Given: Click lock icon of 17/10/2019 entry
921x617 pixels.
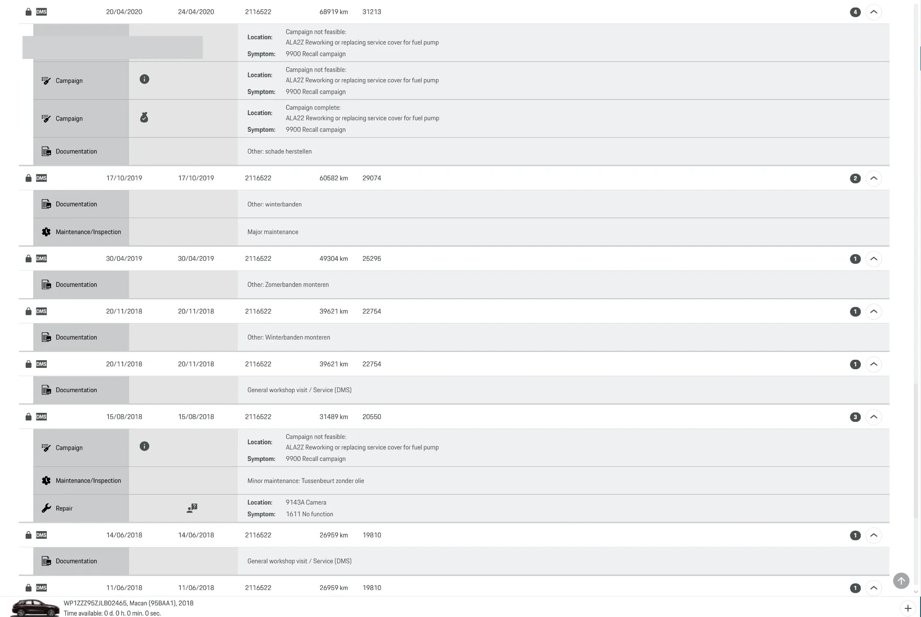Looking at the screenshot, I should click(28, 179).
